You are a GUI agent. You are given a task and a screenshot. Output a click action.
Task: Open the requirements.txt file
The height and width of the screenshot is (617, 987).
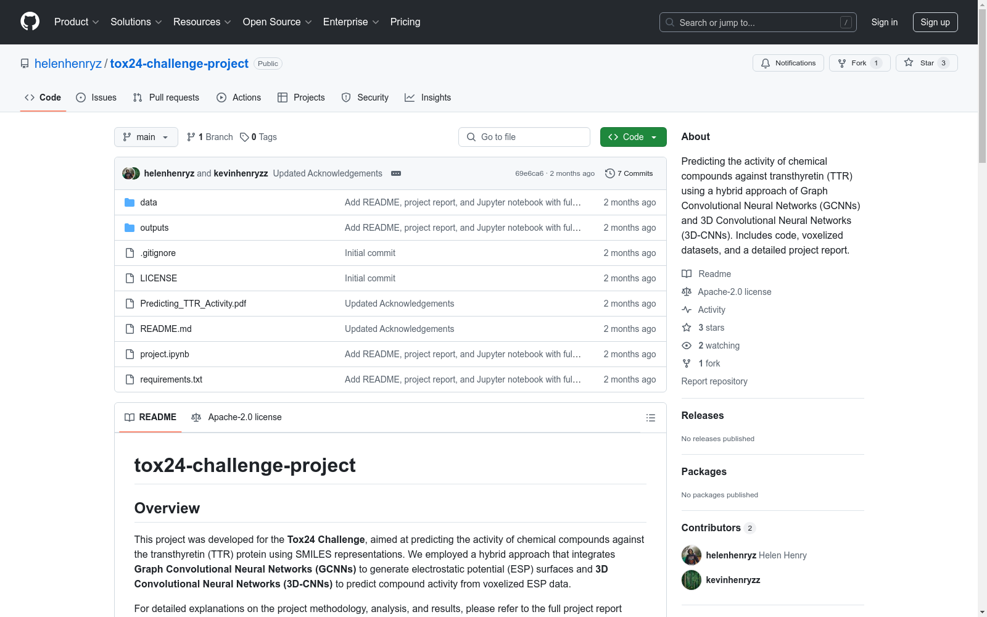coord(171,379)
